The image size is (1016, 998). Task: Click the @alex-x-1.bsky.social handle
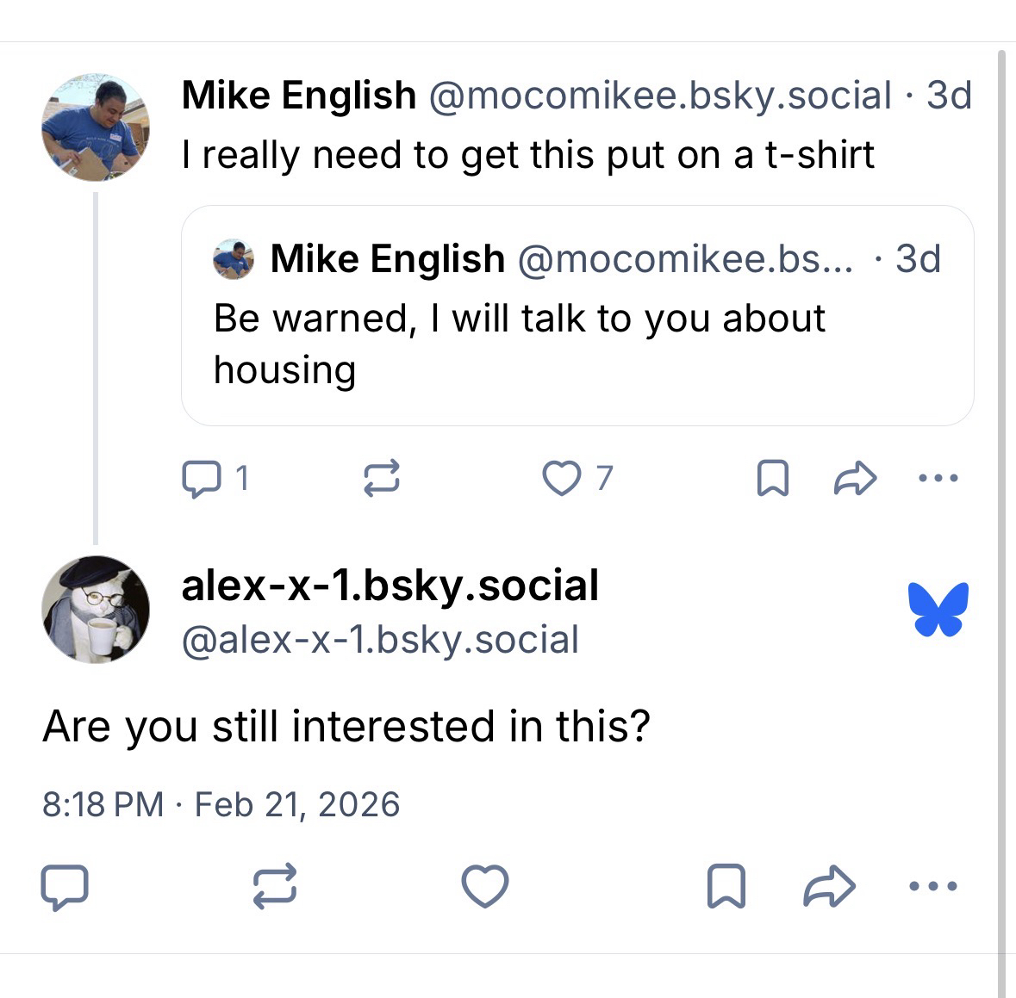tap(380, 640)
